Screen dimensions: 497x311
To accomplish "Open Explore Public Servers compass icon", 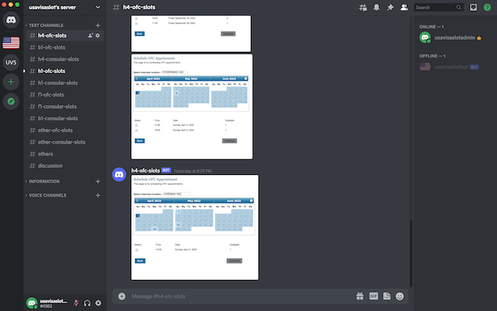I will (11, 102).
